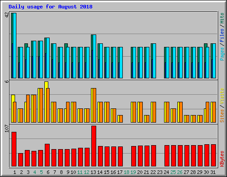
Task: Click day label '6' on the axis
Action: tap(48, 172)
